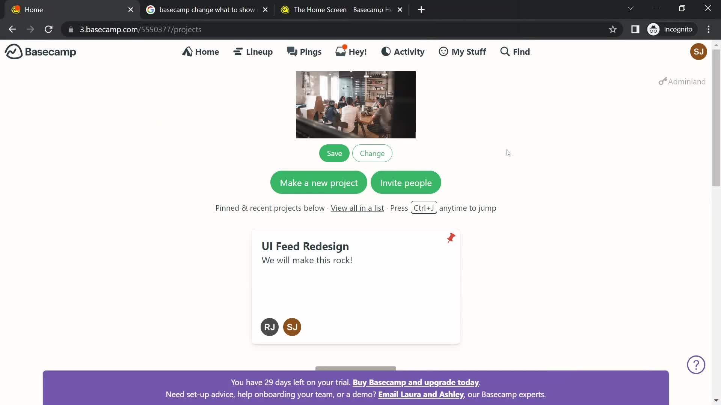Viewport: 721px width, 405px height.
Task: Click Buy Basecamp and upgrade today link
Action: [x=415, y=382]
